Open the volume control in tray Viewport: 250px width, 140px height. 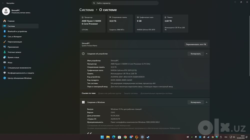[234, 137]
